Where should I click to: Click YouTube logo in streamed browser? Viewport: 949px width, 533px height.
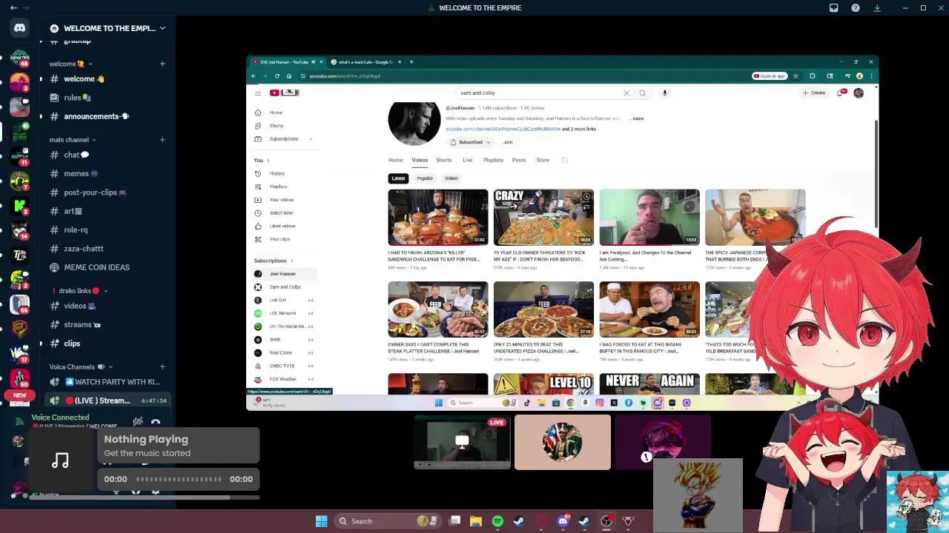(283, 93)
